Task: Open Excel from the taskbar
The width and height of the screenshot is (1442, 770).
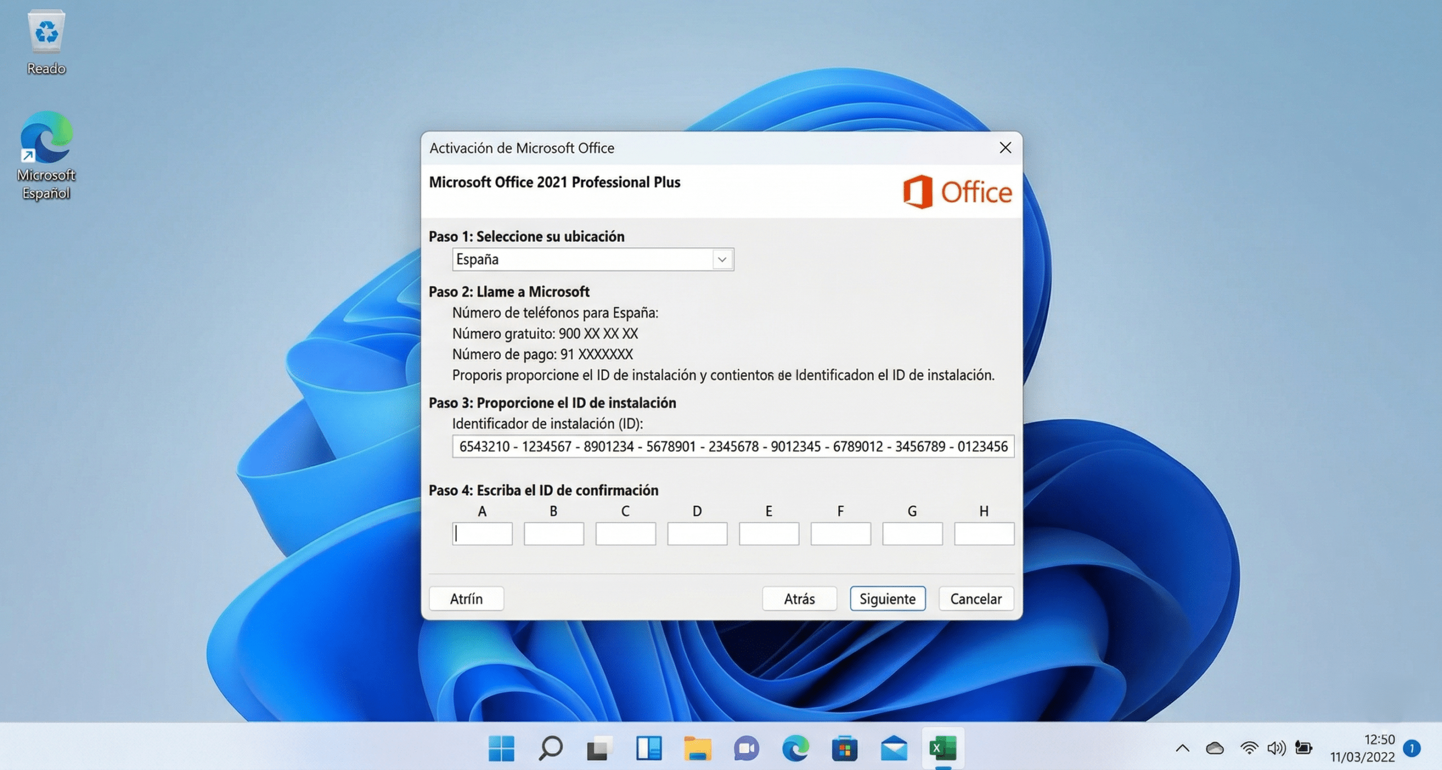Action: point(942,749)
